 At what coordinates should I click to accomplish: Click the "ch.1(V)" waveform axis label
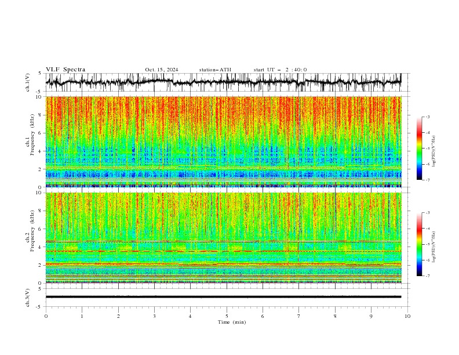(x=28, y=82)
